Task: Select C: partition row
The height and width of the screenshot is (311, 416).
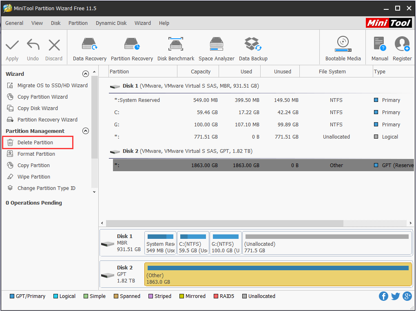Action: (263, 112)
